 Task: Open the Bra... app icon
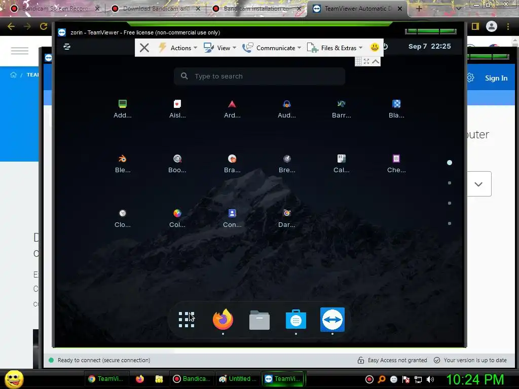(x=232, y=164)
